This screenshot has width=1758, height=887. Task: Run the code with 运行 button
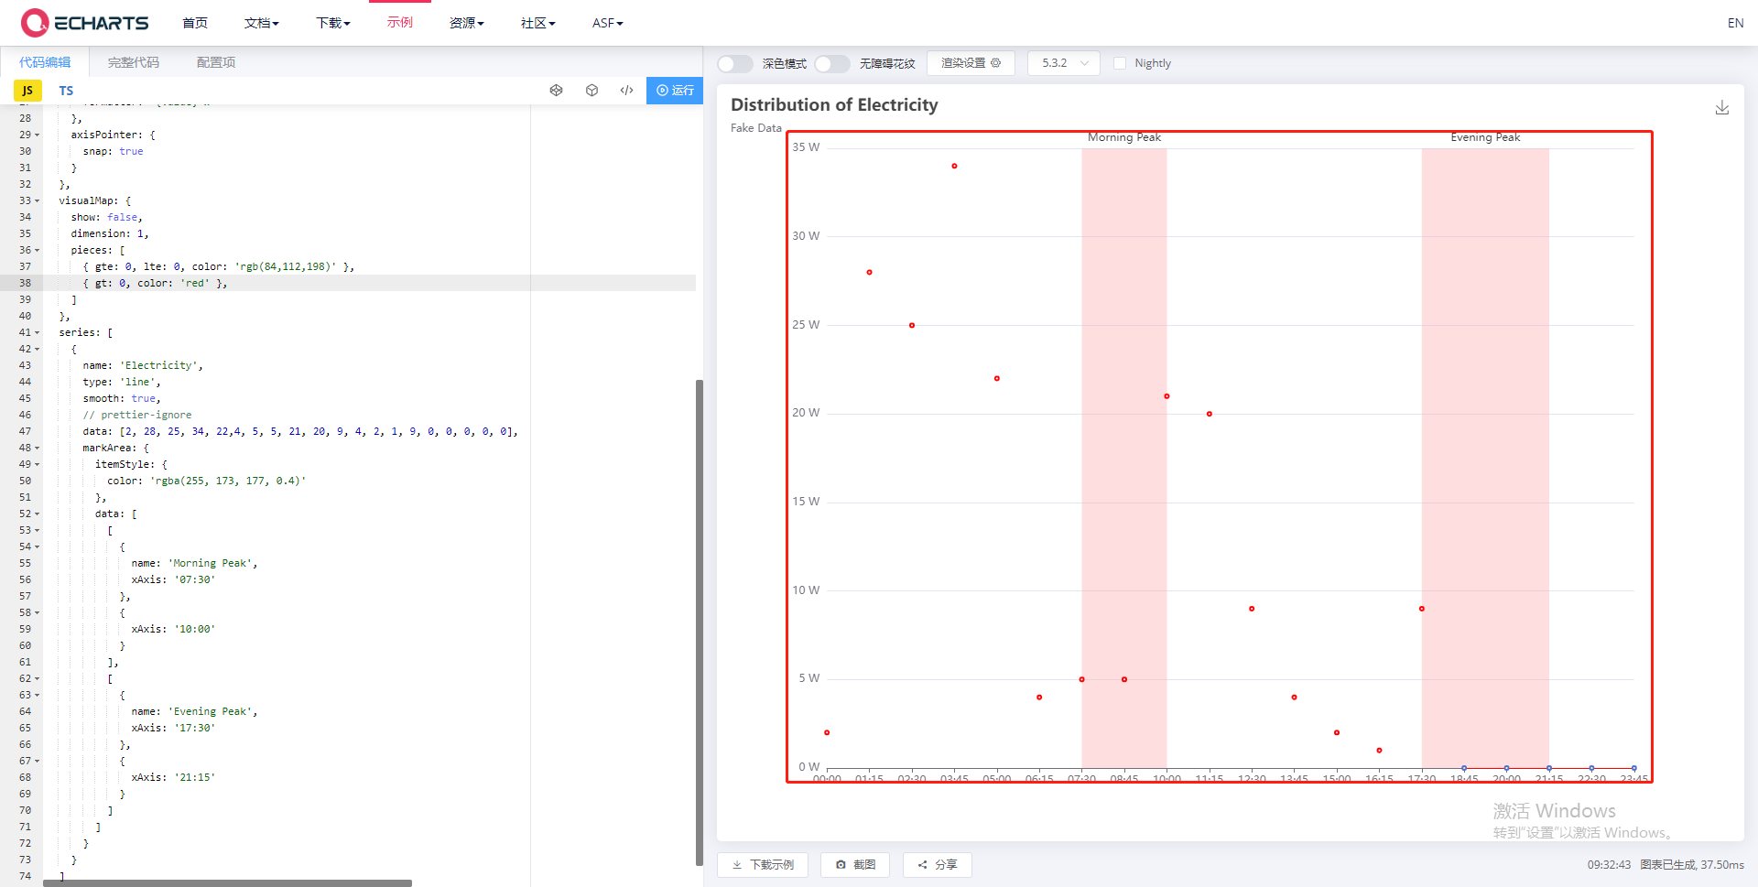pos(675,91)
